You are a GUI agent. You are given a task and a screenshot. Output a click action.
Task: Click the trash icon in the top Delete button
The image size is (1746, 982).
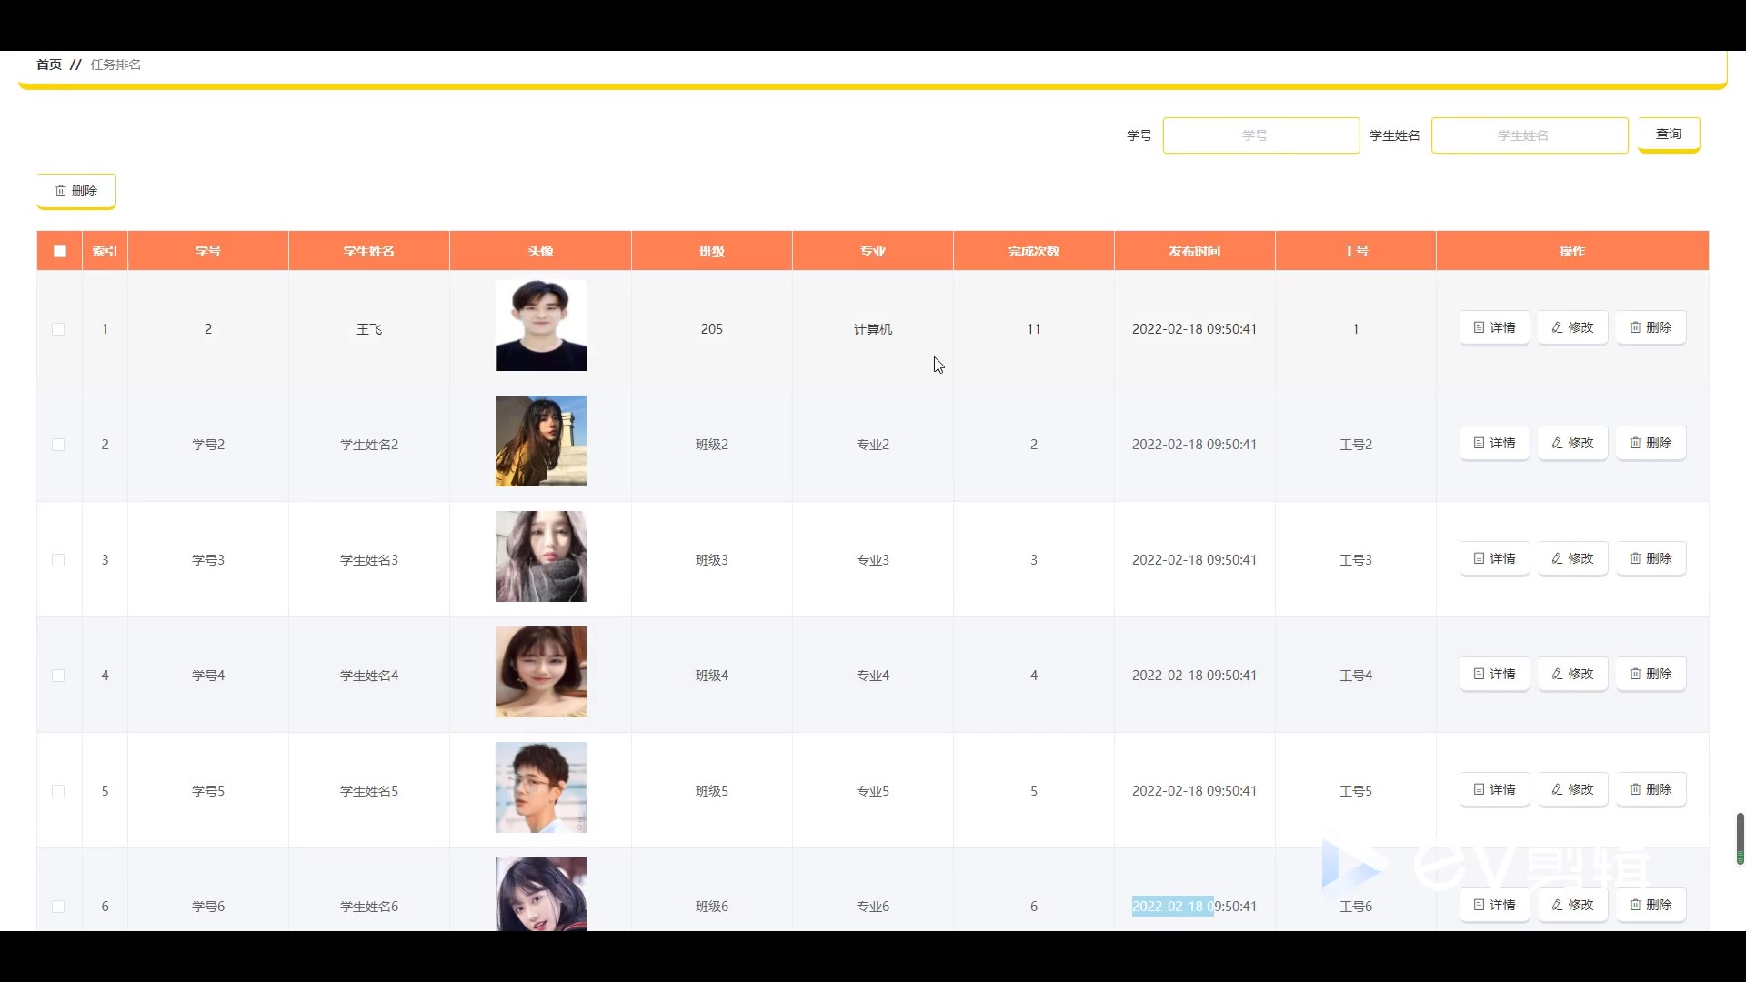(61, 191)
